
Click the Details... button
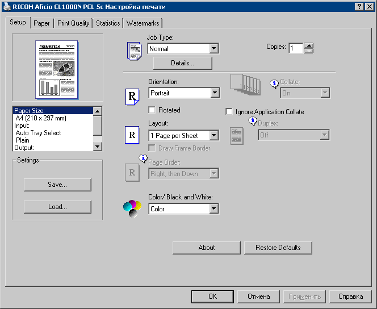[182, 63]
